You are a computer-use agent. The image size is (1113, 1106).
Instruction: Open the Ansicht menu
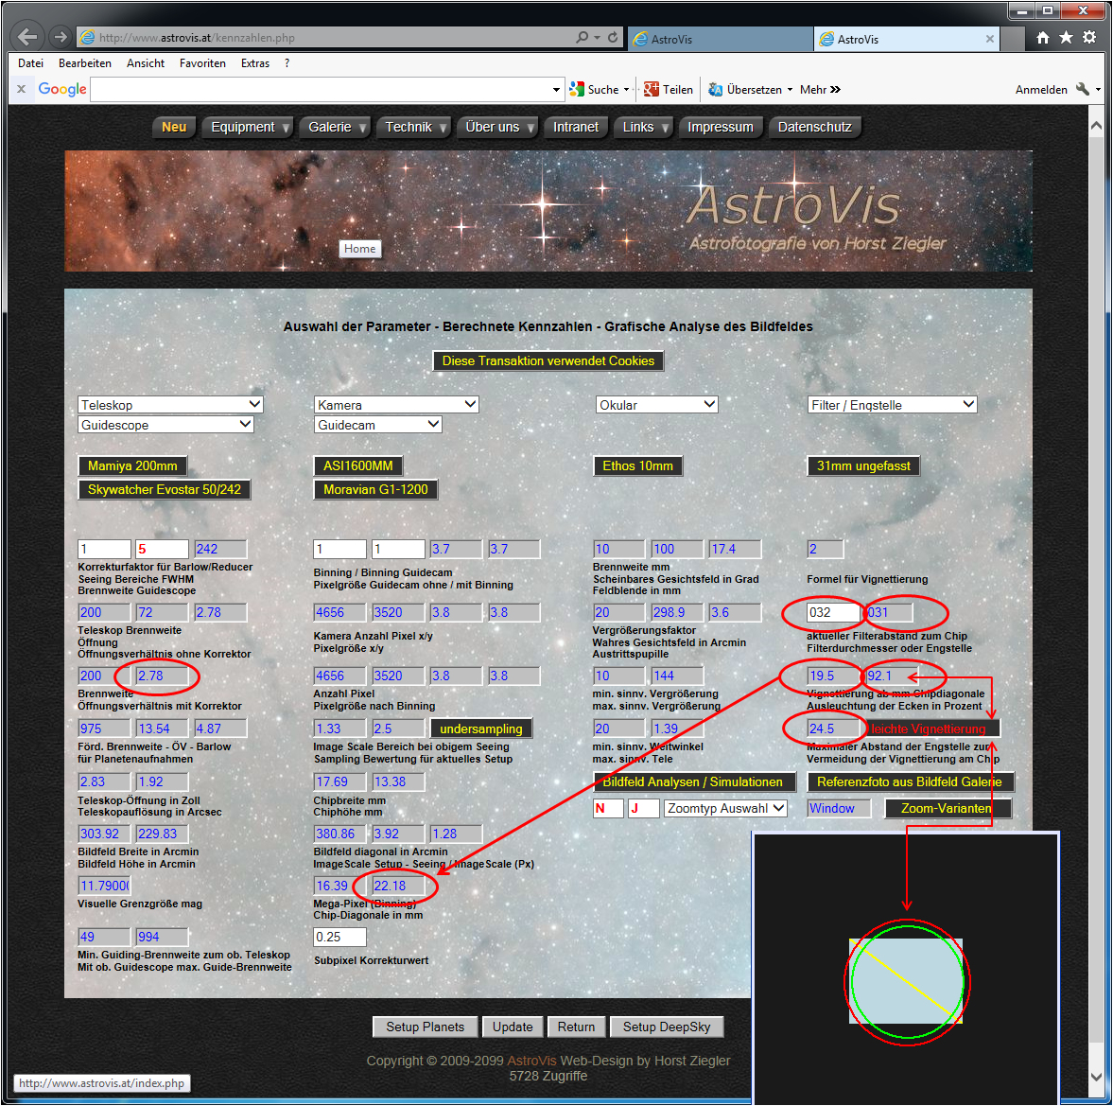[x=146, y=63]
